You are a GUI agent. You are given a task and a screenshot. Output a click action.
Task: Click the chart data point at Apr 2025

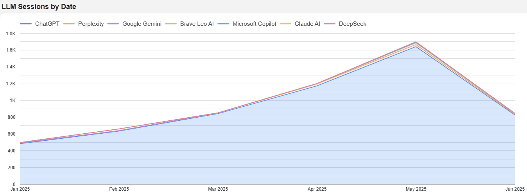tap(317, 84)
